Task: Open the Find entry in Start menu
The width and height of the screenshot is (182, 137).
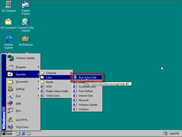Action: 23,96
